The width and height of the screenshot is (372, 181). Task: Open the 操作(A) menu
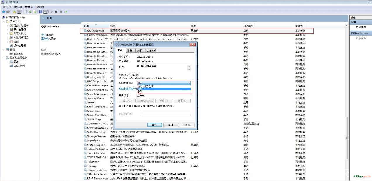[18, 7]
